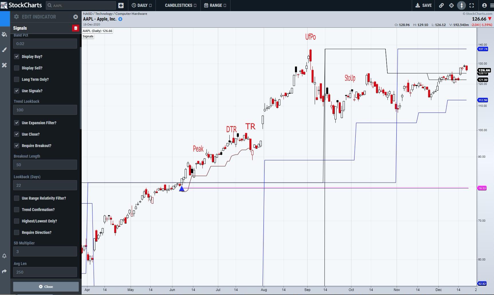The width and height of the screenshot is (494, 295).
Task: Open the permalink chain icon
Action: pyautogui.click(x=441, y=5)
